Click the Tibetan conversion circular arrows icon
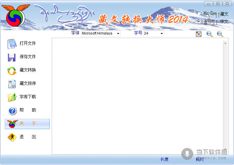 pyautogui.click(x=12, y=71)
